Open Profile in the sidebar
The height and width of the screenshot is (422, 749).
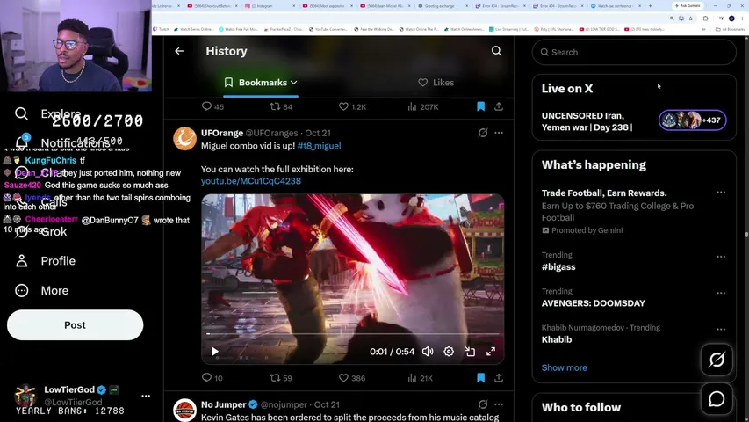click(46, 261)
